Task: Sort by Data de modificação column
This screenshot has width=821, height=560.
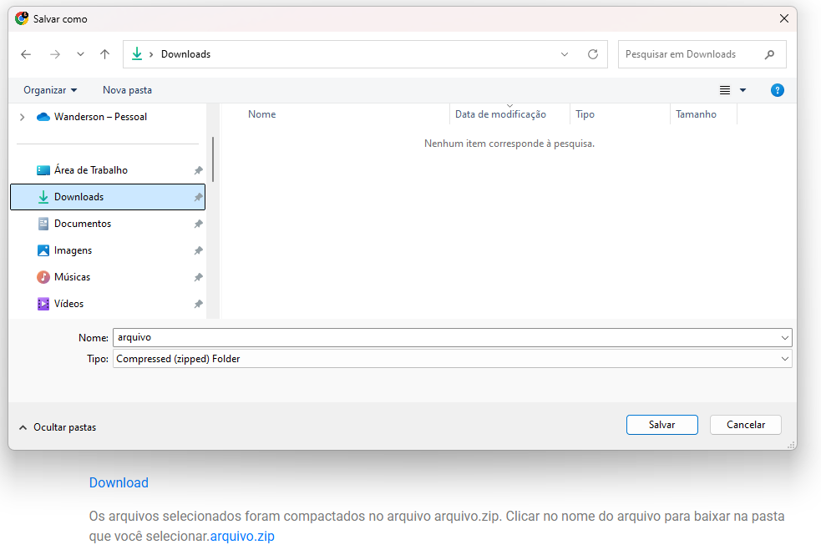Action: point(500,114)
